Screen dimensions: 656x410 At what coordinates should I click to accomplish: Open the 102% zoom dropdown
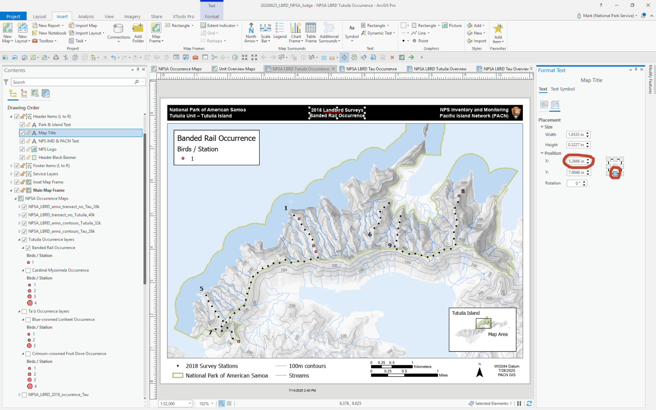(212, 404)
